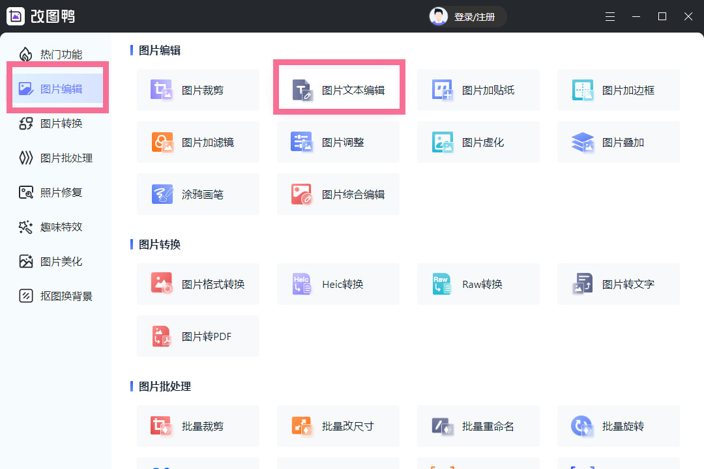704x469 pixels.
Task: Click the 图片叠加 layers icon
Action: tap(583, 142)
